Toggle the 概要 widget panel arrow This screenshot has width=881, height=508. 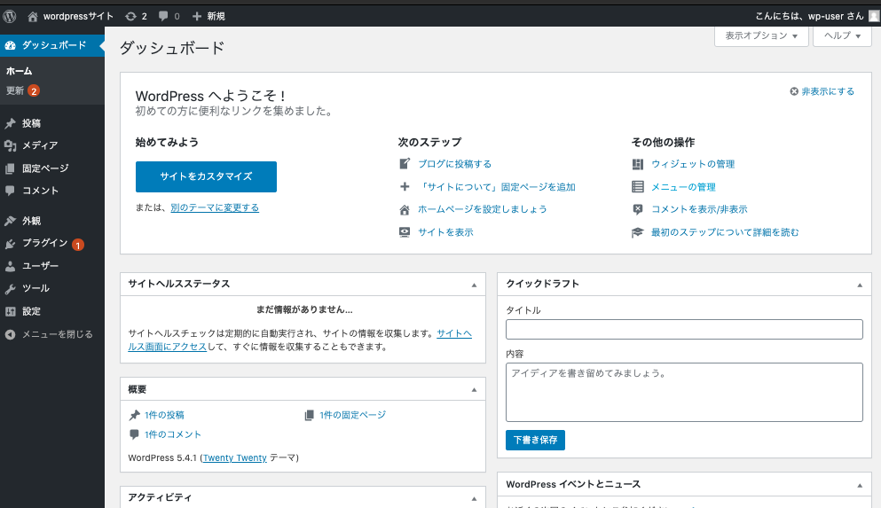click(x=474, y=390)
